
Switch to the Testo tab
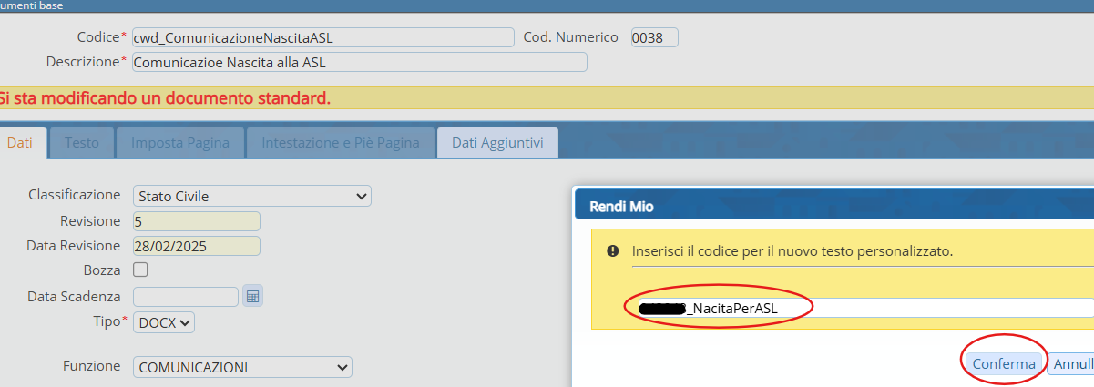click(x=82, y=143)
